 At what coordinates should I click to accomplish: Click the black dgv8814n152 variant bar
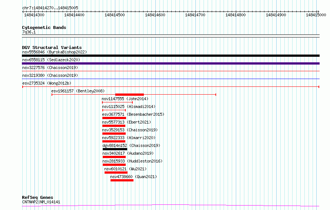click(115, 149)
